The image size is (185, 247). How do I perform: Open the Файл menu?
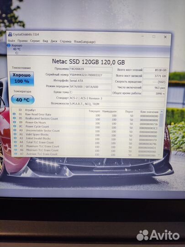click(11, 41)
